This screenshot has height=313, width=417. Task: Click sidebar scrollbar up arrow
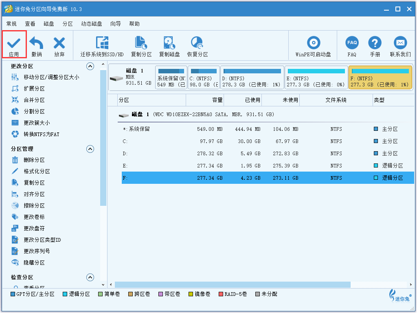[x=103, y=64]
